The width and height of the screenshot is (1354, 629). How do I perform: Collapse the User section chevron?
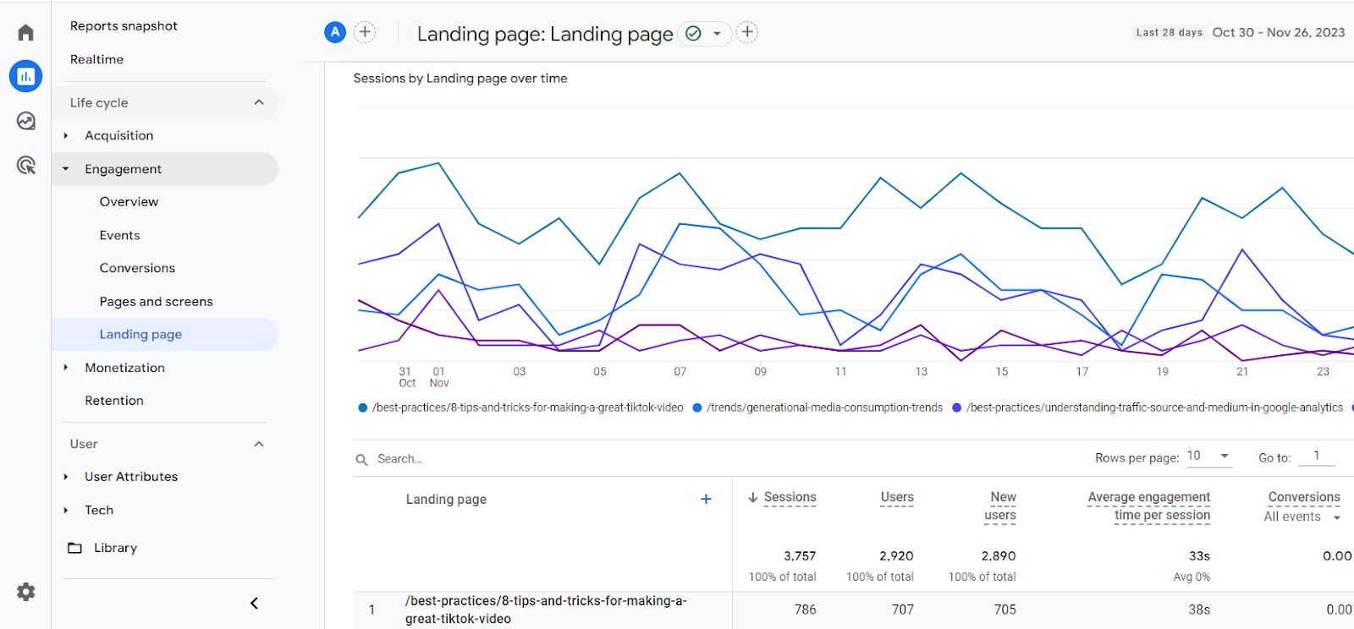pos(259,444)
